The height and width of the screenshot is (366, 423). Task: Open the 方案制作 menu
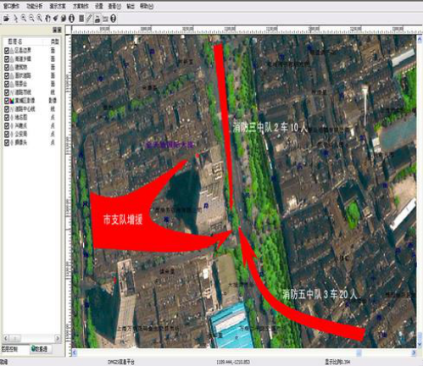pyautogui.click(x=81, y=6)
